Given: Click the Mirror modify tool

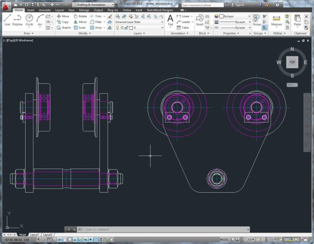Looking at the screenshot, I should (80, 22).
